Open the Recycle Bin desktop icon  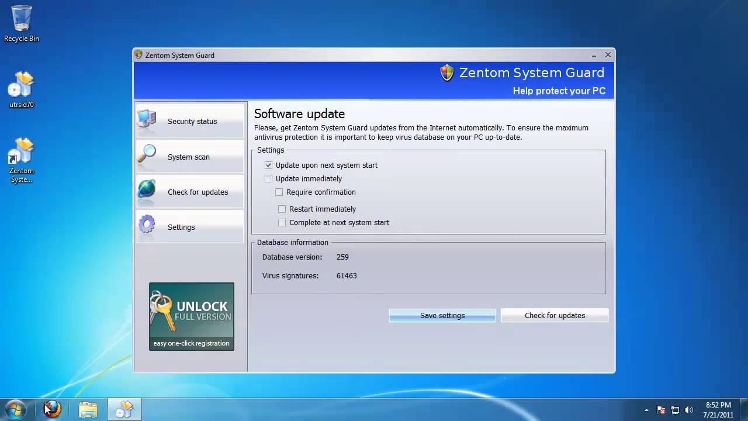point(22,23)
